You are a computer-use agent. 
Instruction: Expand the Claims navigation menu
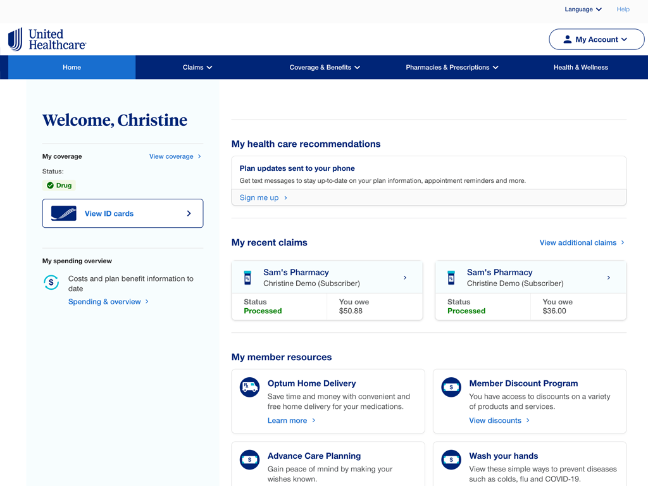pos(197,67)
